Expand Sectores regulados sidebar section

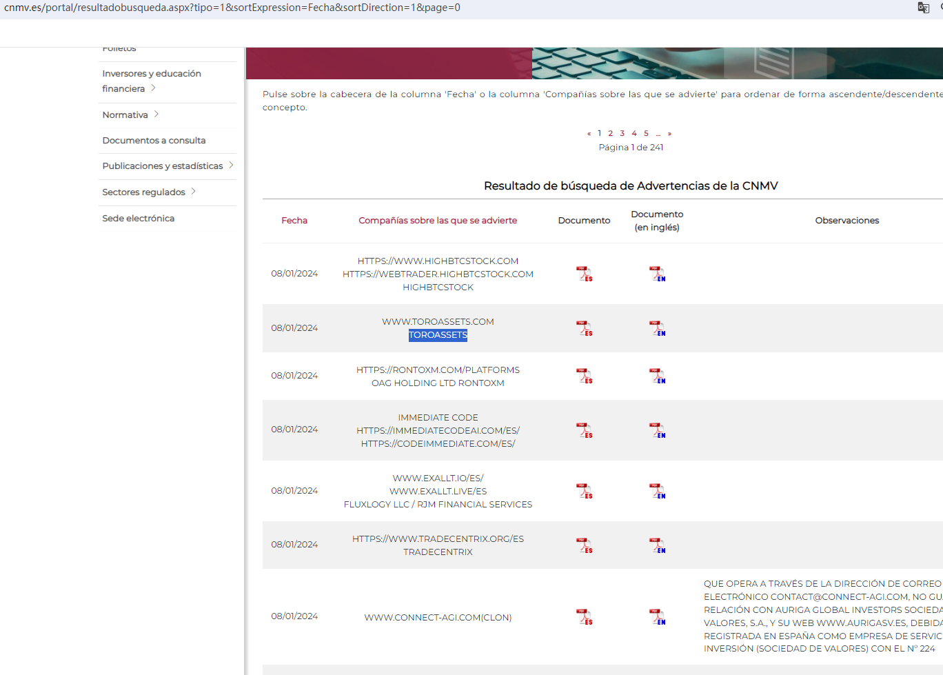pyautogui.click(x=194, y=192)
